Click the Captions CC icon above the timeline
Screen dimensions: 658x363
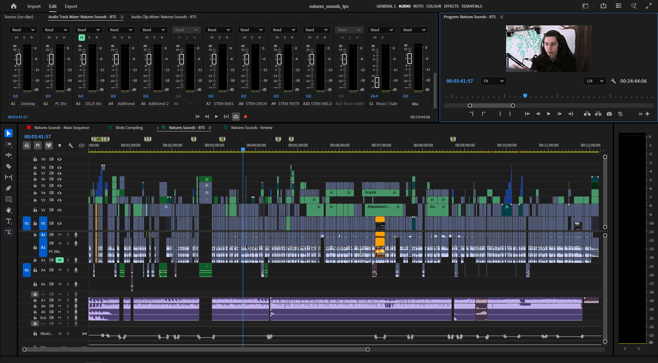(x=82, y=145)
